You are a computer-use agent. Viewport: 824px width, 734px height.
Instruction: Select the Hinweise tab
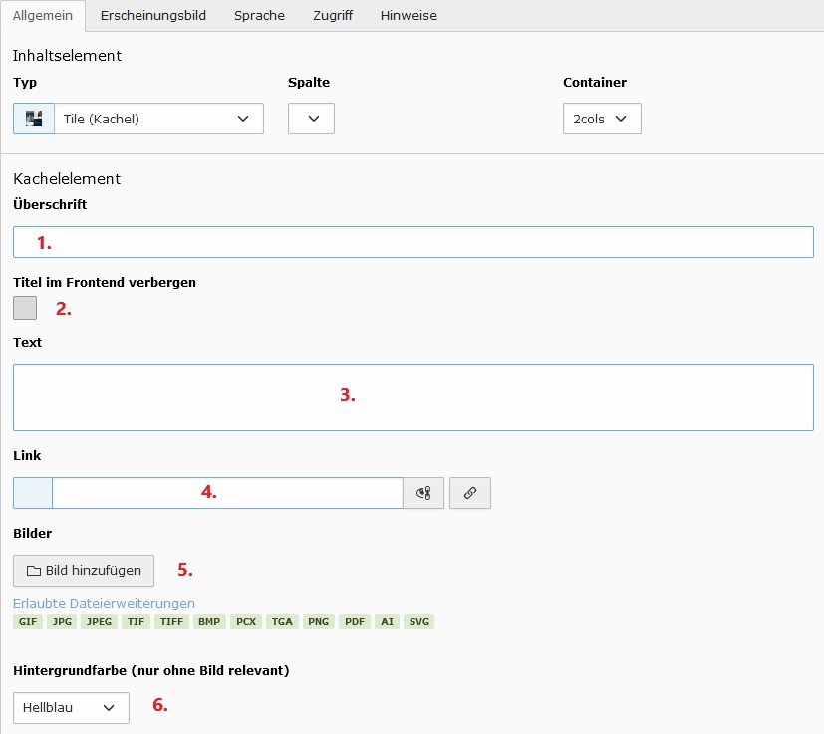tap(409, 16)
